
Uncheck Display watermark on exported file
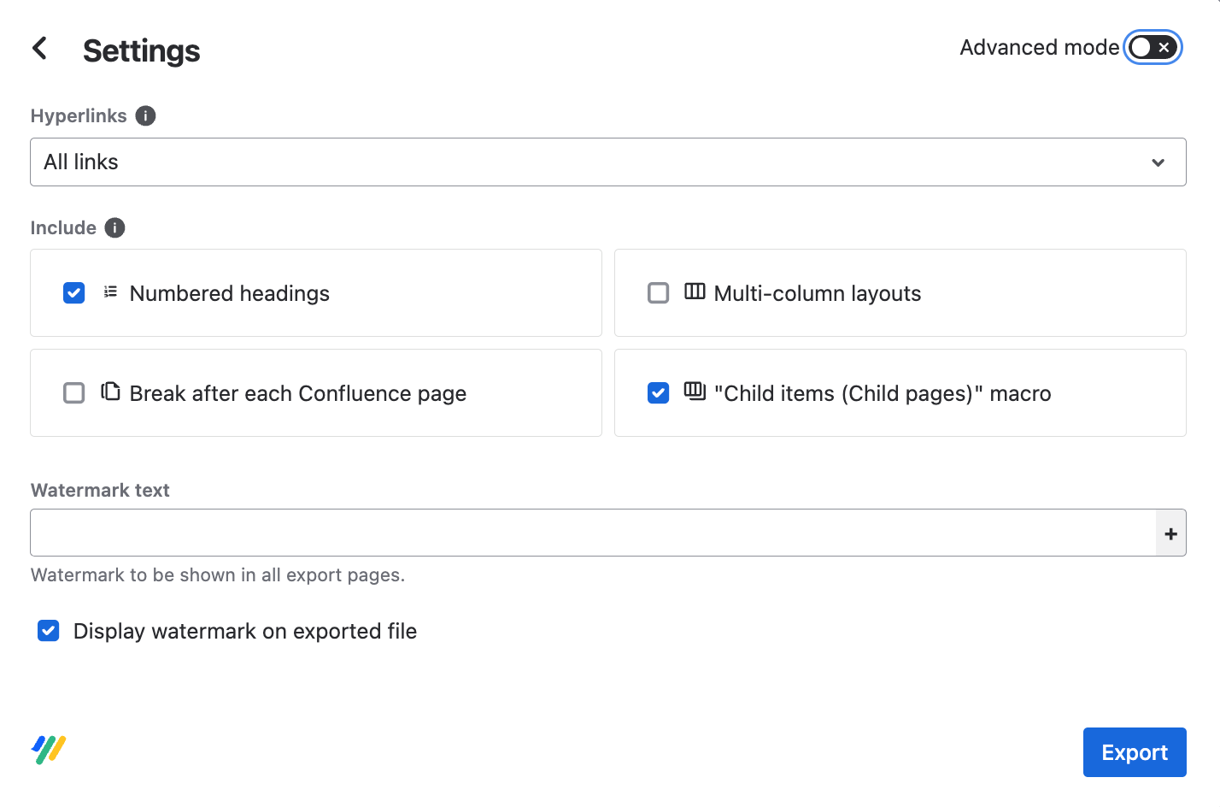[x=49, y=631]
